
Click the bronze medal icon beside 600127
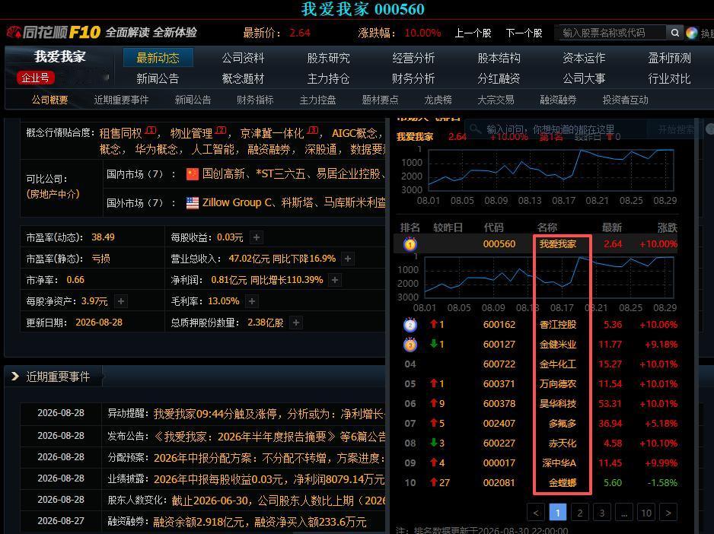coord(410,345)
